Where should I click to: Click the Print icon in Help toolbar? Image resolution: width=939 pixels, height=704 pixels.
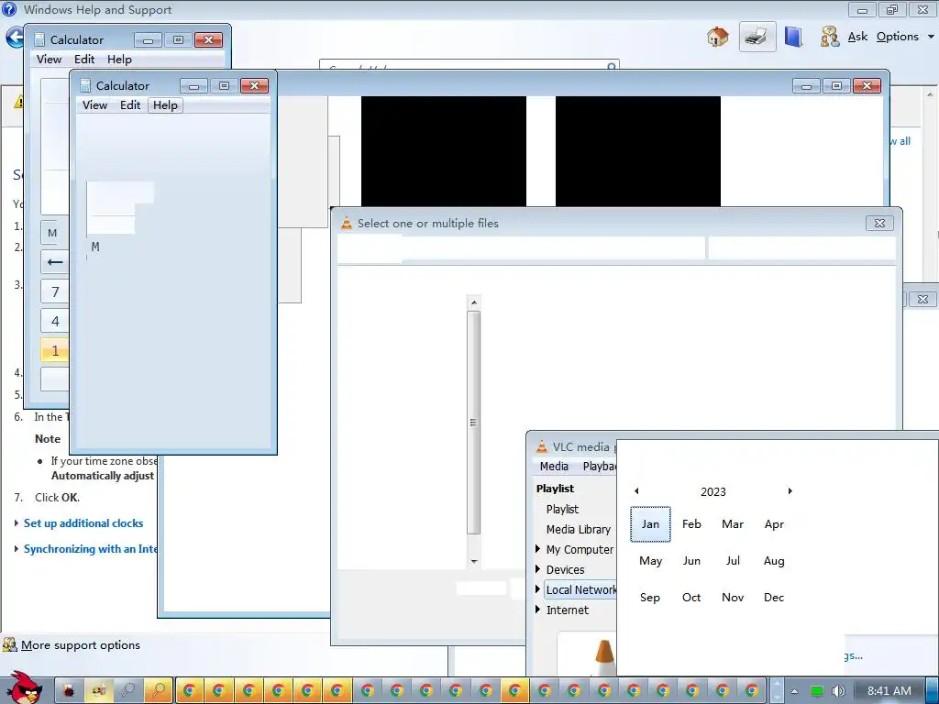pyautogui.click(x=757, y=37)
